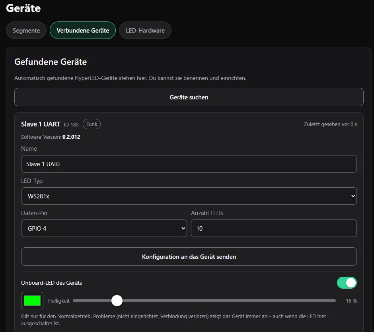
Task: Click the 'Slave 1 UART' device title
Action: [x=41, y=124]
